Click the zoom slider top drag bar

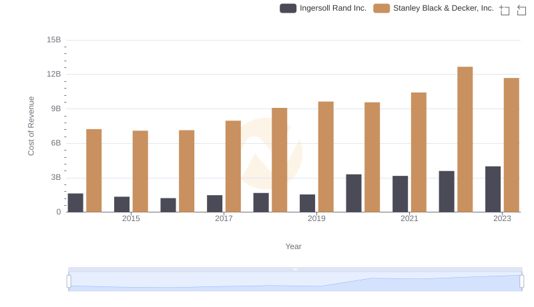(295, 269)
